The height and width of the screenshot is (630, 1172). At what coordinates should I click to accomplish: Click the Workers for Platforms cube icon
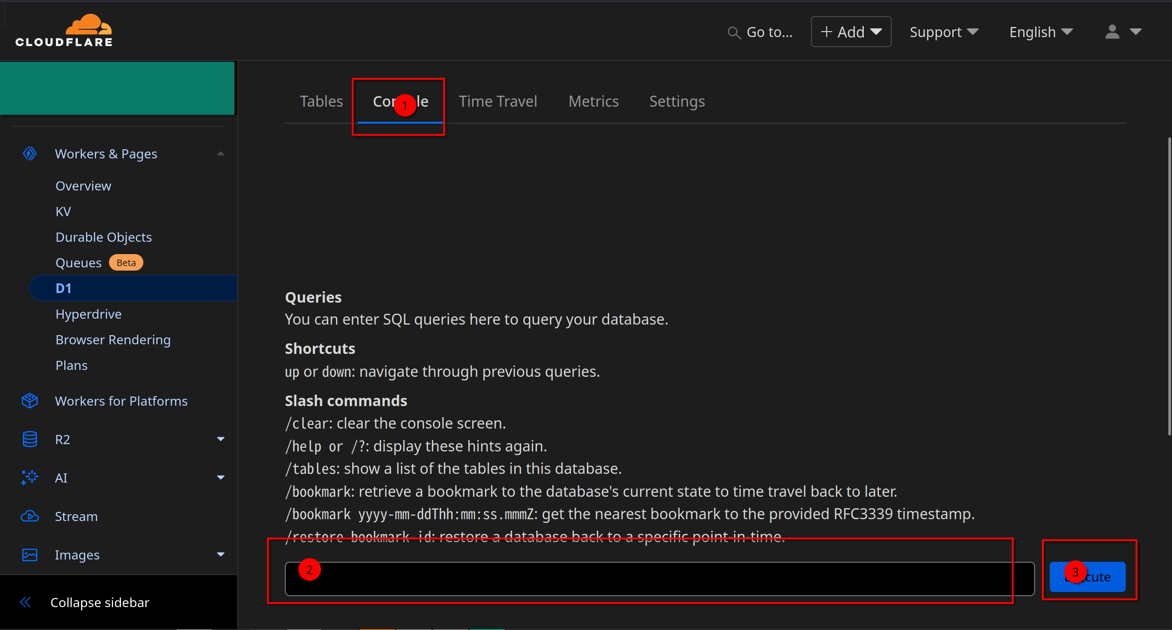[x=30, y=401]
